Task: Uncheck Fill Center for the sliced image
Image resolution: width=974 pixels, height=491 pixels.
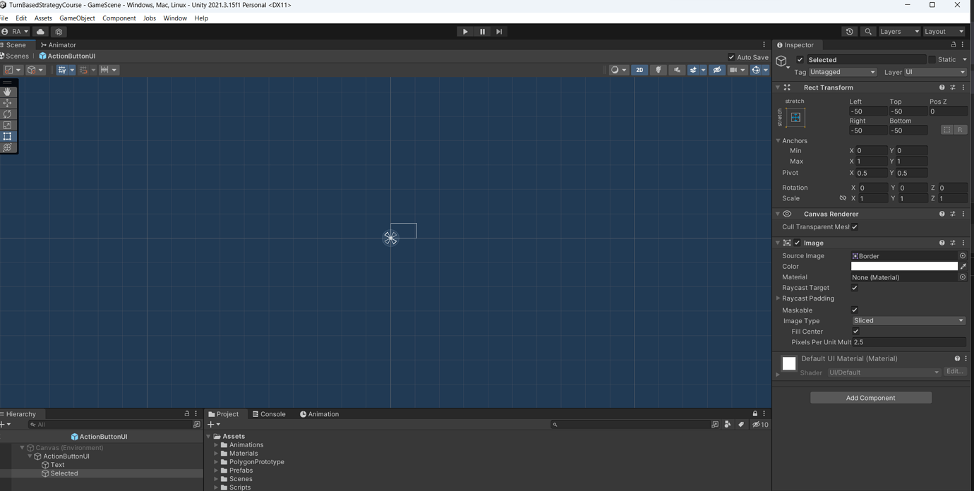Action: point(855,331)
